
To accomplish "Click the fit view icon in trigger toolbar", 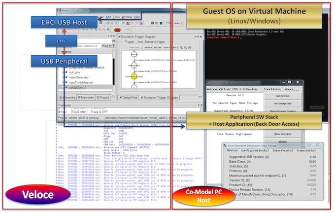I will pos(190,47).
